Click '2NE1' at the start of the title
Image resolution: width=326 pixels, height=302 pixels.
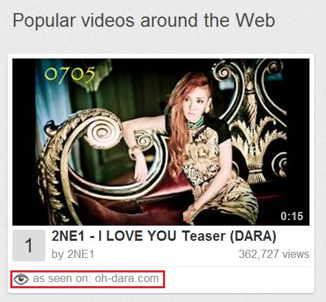pos(68,236)
